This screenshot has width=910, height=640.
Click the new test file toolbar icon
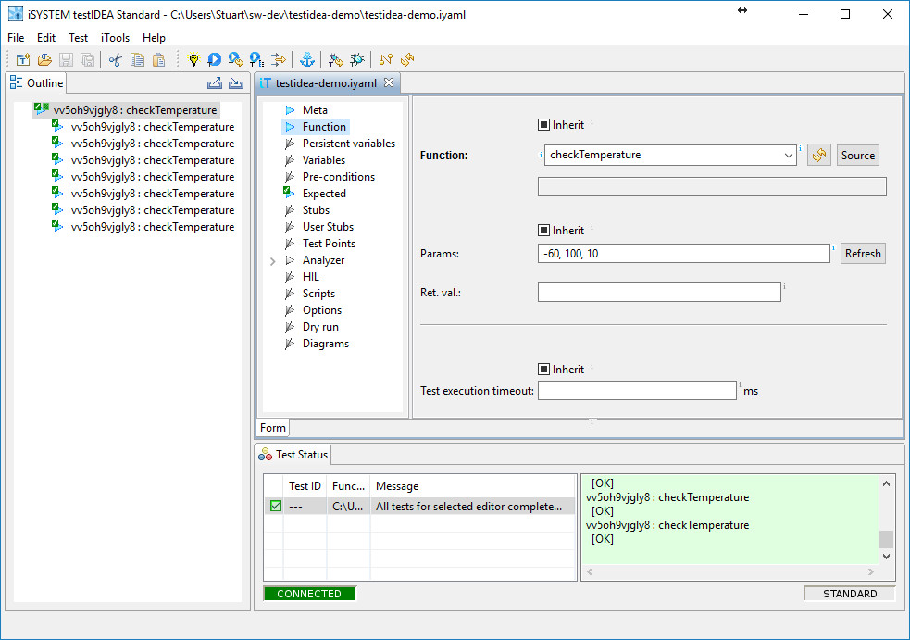(23, 60)
